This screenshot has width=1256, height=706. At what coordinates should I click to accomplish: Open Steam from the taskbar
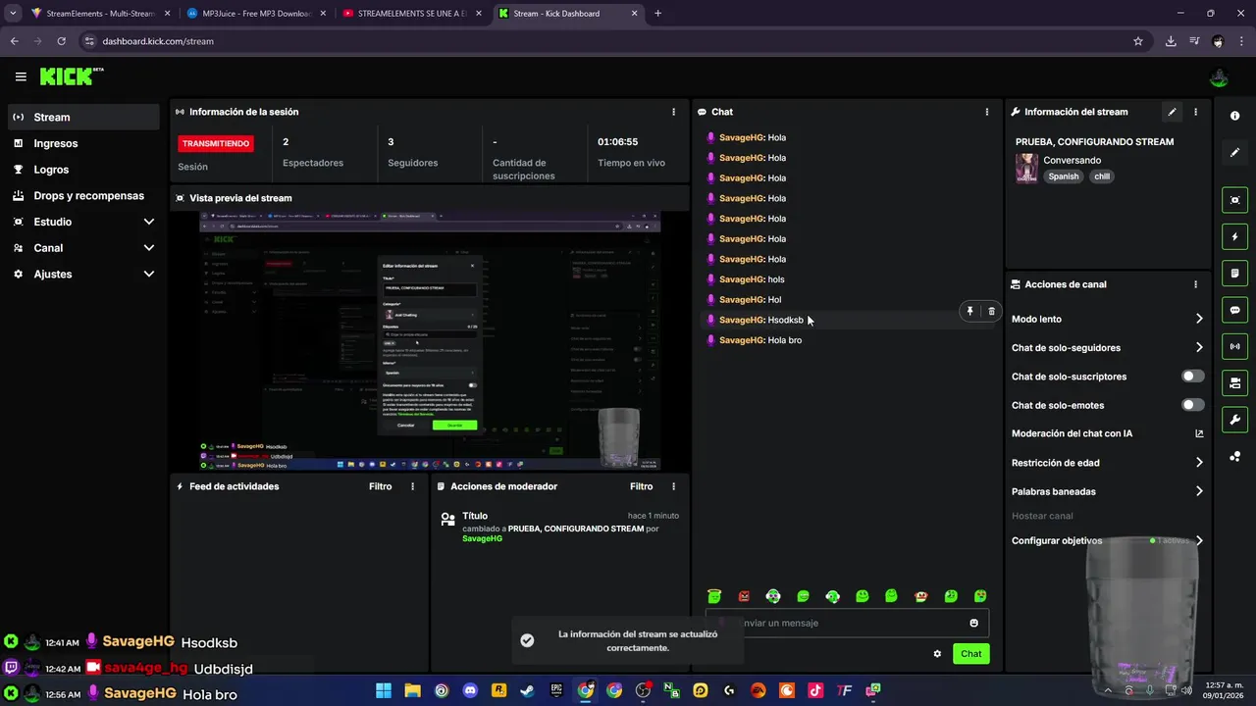pyautogui.click(x=528, y=690)
